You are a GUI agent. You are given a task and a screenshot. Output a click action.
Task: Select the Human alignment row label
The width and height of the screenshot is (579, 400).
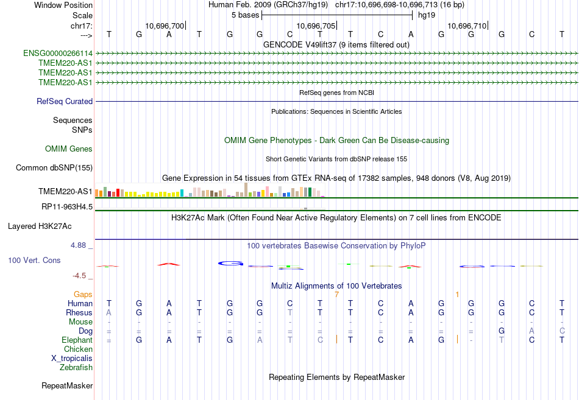click(80, 304)
